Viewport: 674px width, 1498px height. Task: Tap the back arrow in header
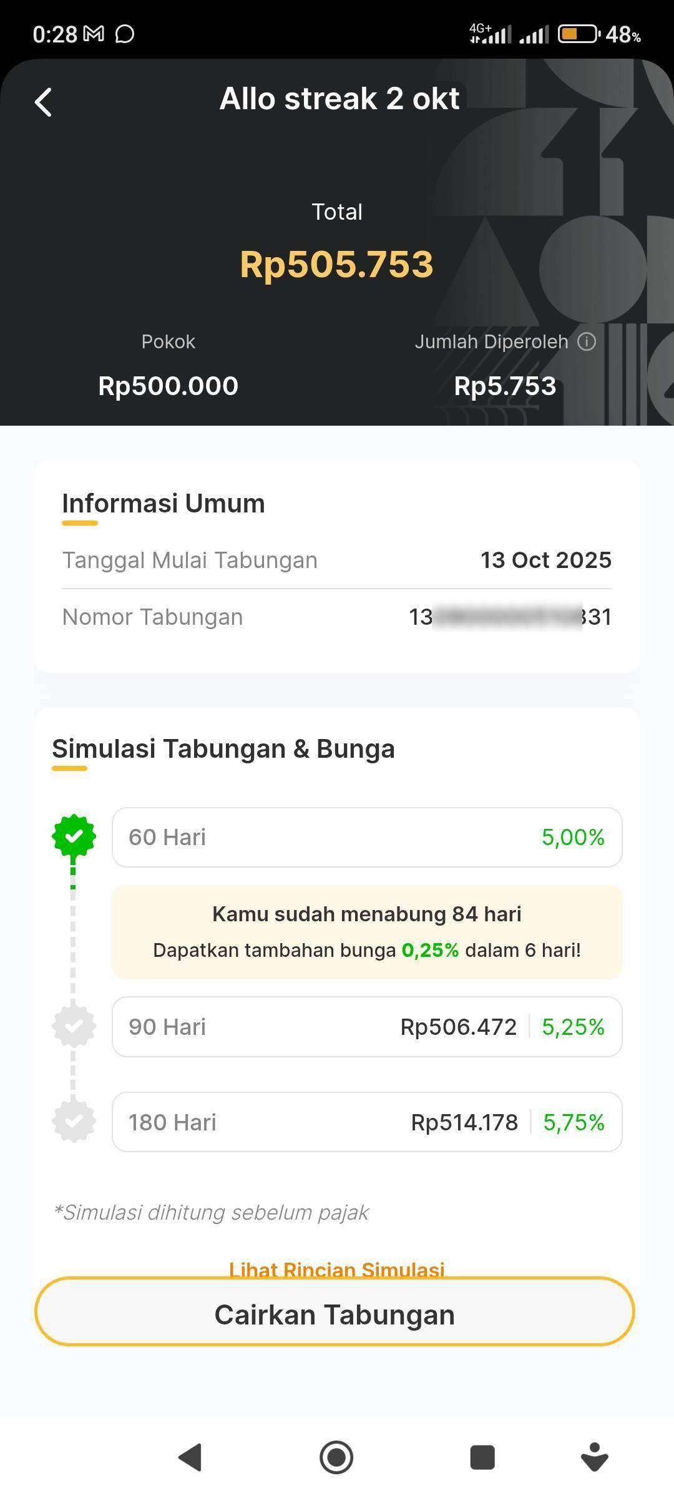[x=43, y=102]
